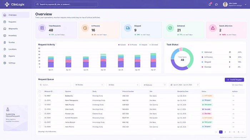Screen dimensions: 250x140
Task: Go to the Overview menu item
Action: (16, 15)
